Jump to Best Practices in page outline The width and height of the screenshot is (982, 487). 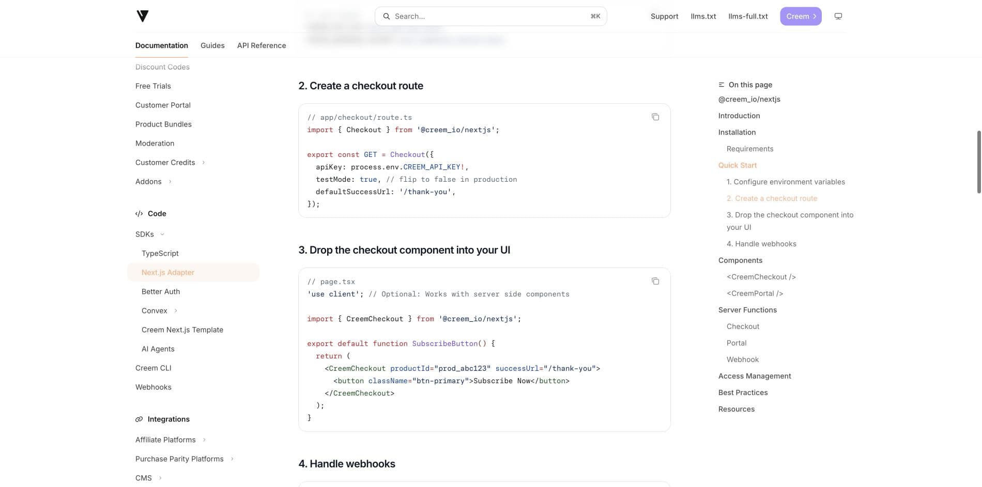pos(743,392)
